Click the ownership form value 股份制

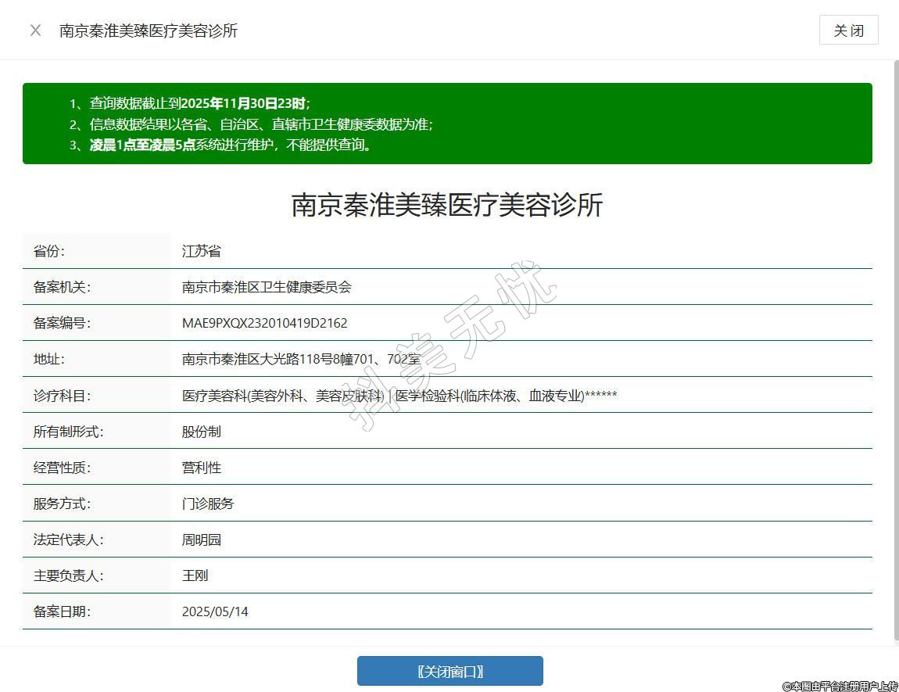pyautogui.click(x=202, y=432)
